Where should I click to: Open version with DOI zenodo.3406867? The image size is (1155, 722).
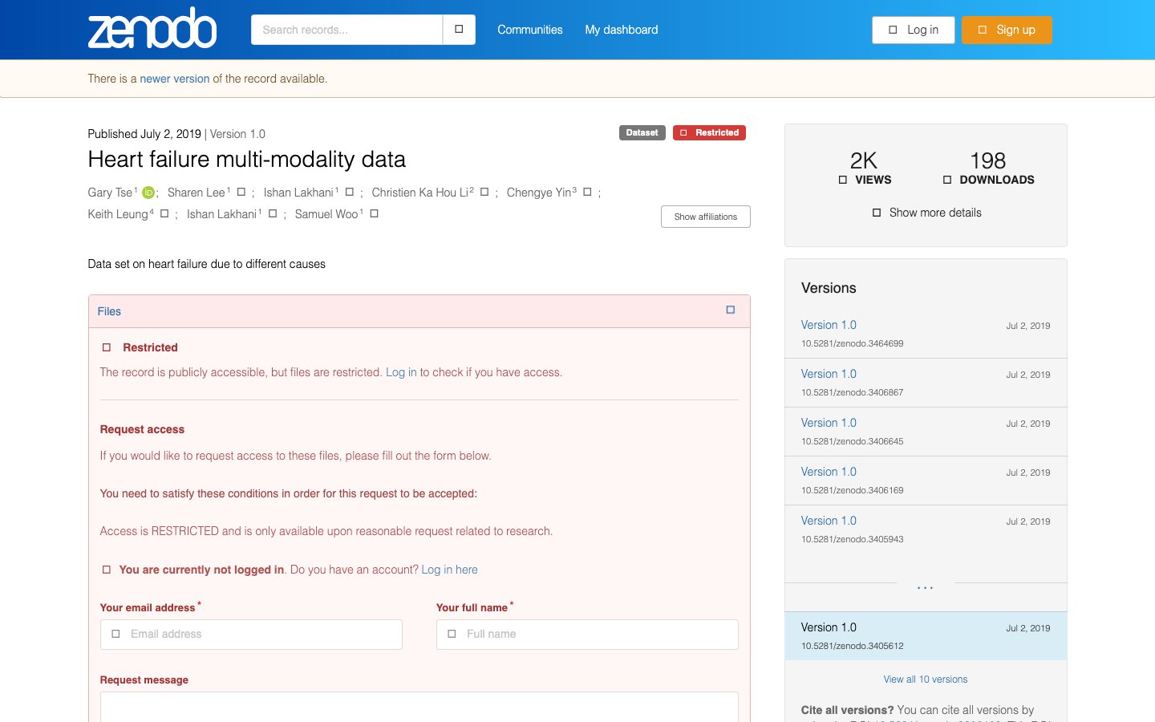pyautogui.click(x=829, y=374)
